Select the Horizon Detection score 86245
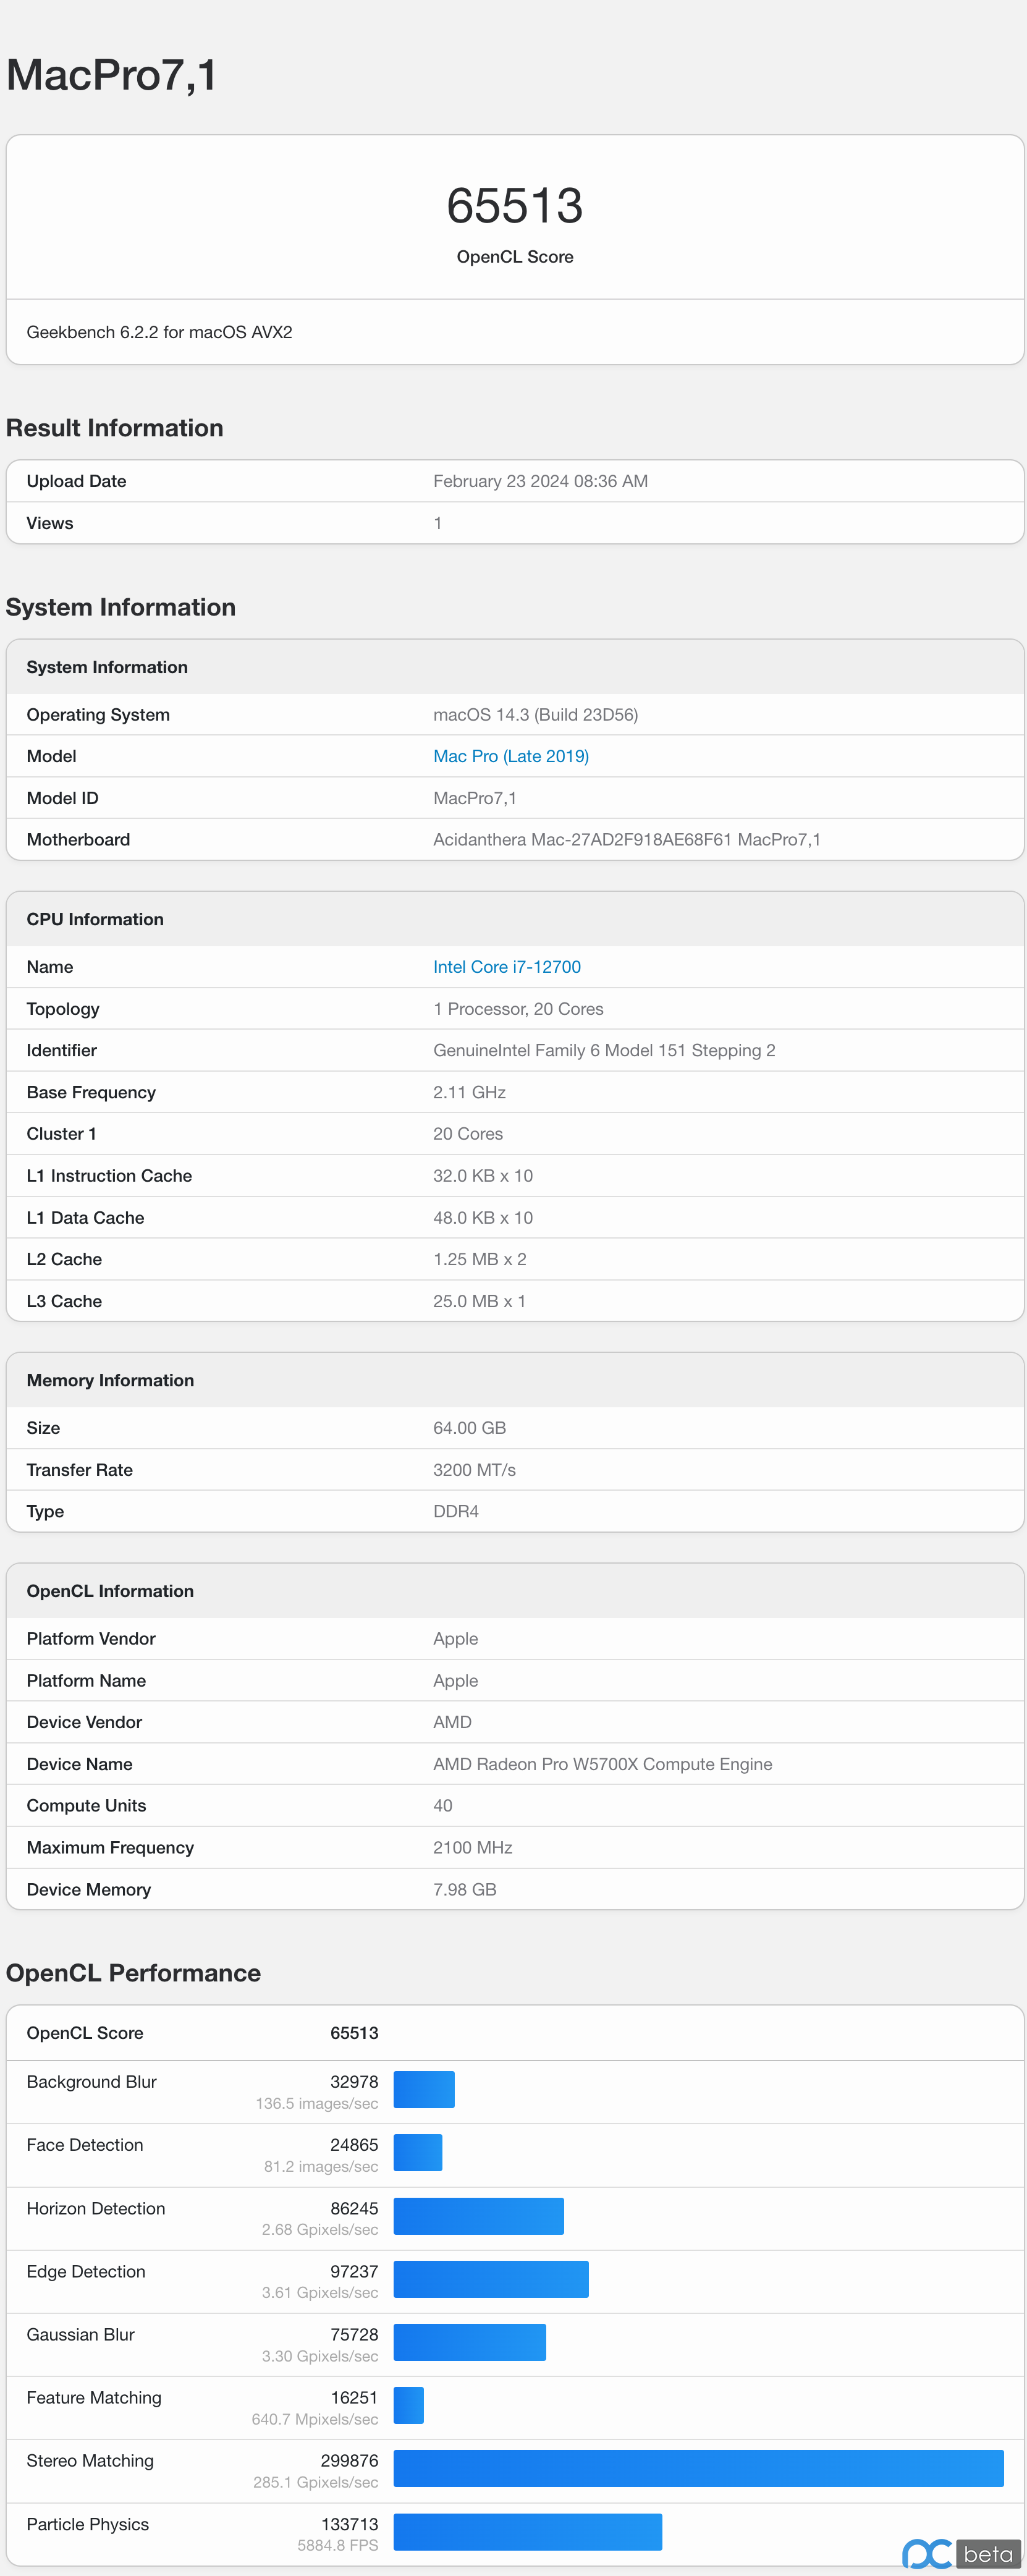The image size is (1027, 2576). coord(354,2208)
